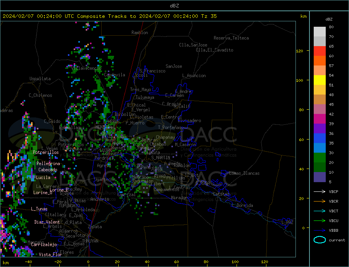Click the 'dBZ' title at top center
Screen dimensions: 349x267
(x=174, y=6)
